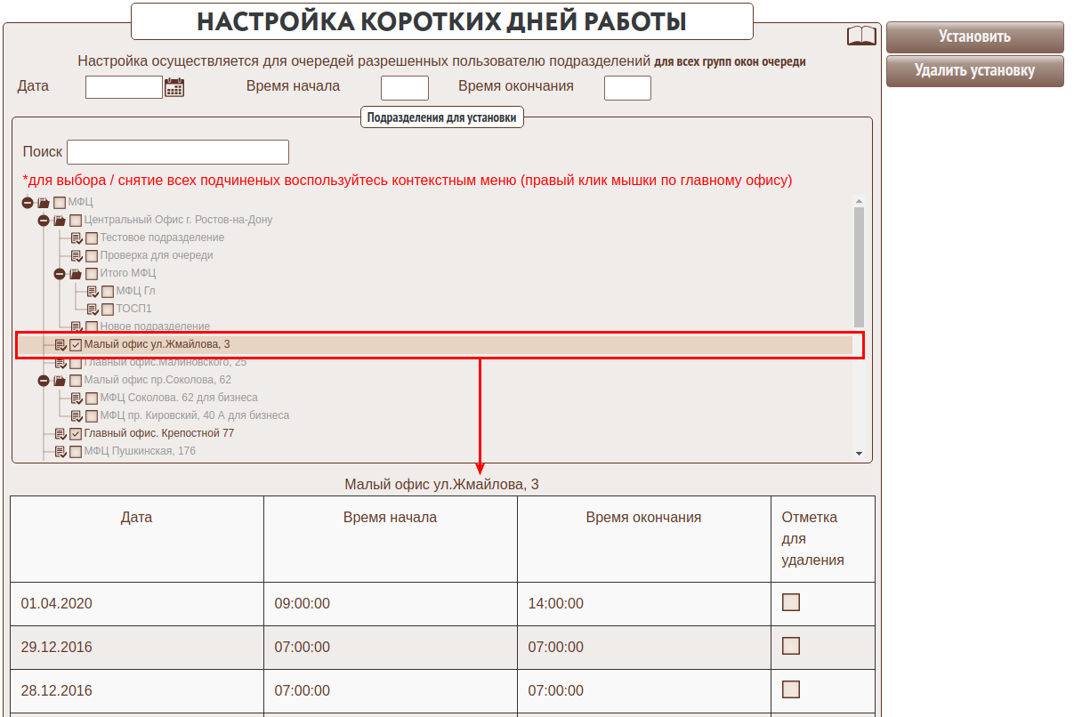Collapse the Малый офис пр.Соколова, 62 node

pos(44,381)
